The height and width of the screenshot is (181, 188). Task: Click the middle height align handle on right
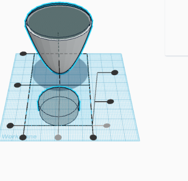(x=110, y=102)
